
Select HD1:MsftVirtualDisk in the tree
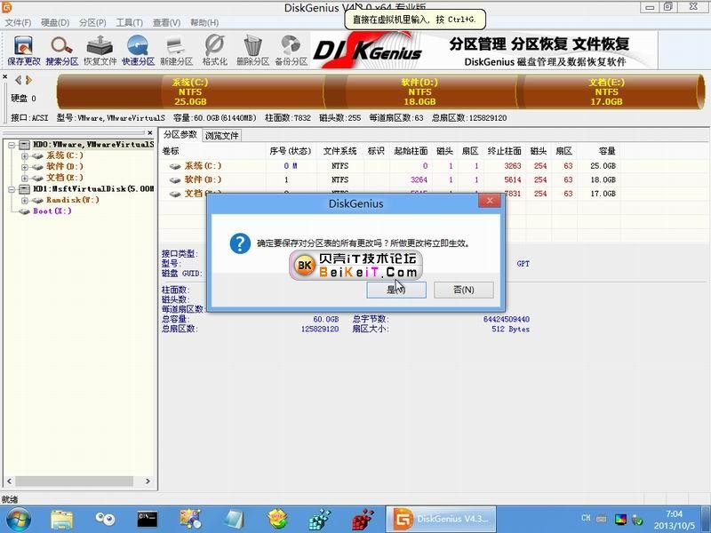(93, 189)
